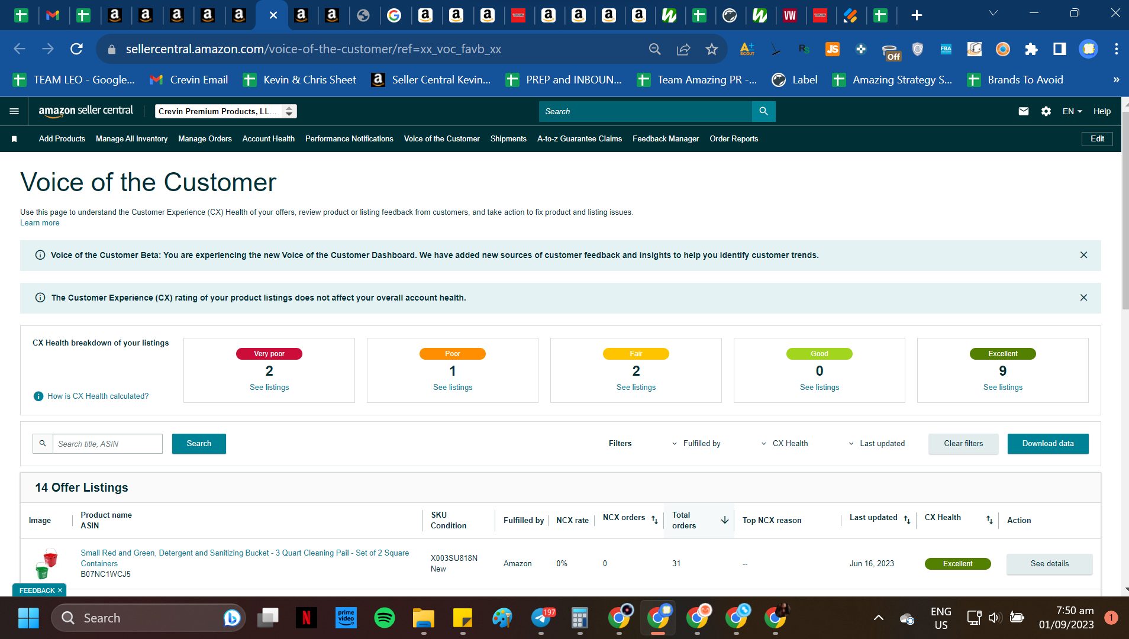Image resolution: width=1129 pixels, height=639 pixels.
Task: Open Add Products in the nav bar
Action: 62,139
